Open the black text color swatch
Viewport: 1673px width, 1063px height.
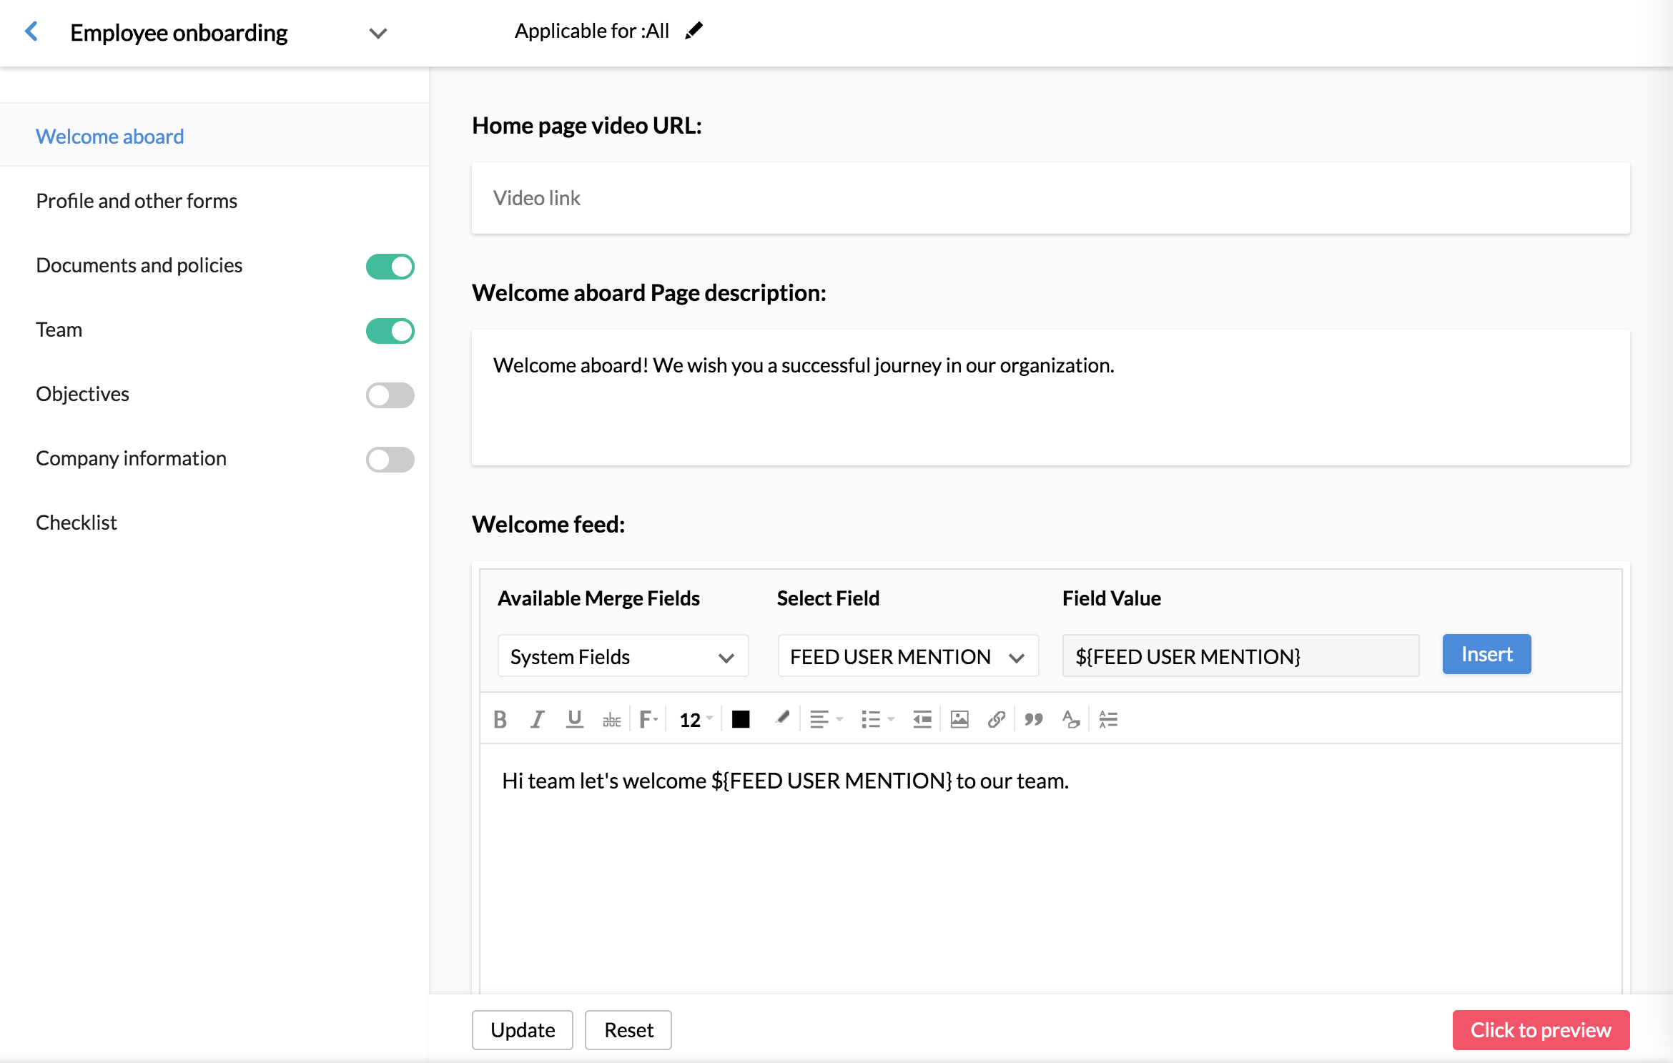point(741,719)
